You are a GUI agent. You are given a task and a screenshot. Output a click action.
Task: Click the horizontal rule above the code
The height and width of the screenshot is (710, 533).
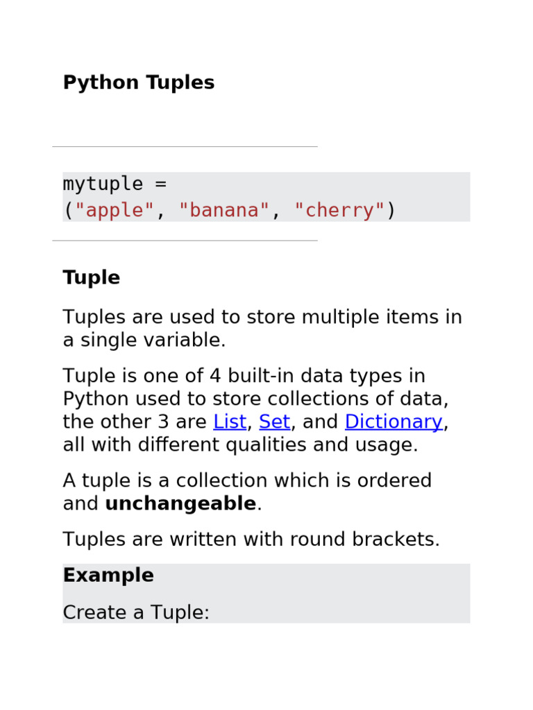185,146
